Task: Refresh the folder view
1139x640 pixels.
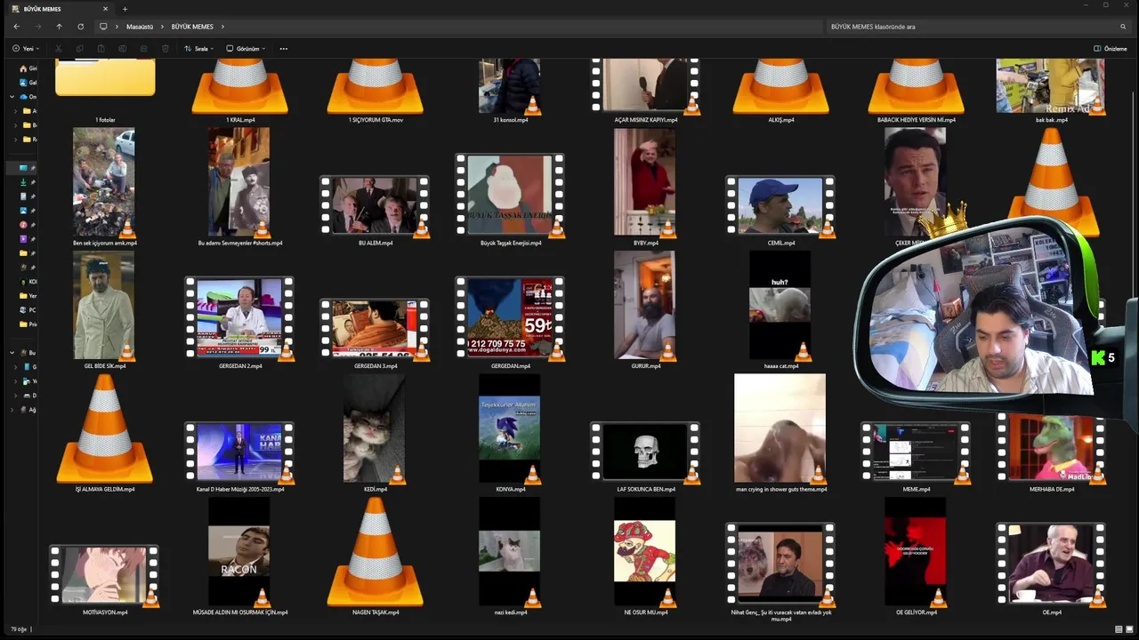Action: pos(80,27)
